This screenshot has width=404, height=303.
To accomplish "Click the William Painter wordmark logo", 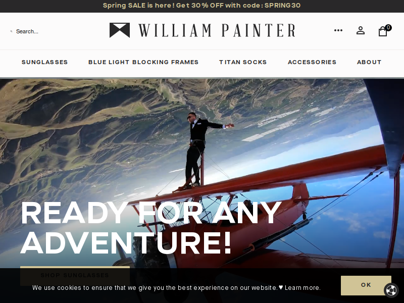I will (x=217, y=30).
